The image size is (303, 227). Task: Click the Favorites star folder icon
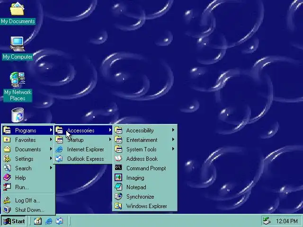tap(7, 140)
